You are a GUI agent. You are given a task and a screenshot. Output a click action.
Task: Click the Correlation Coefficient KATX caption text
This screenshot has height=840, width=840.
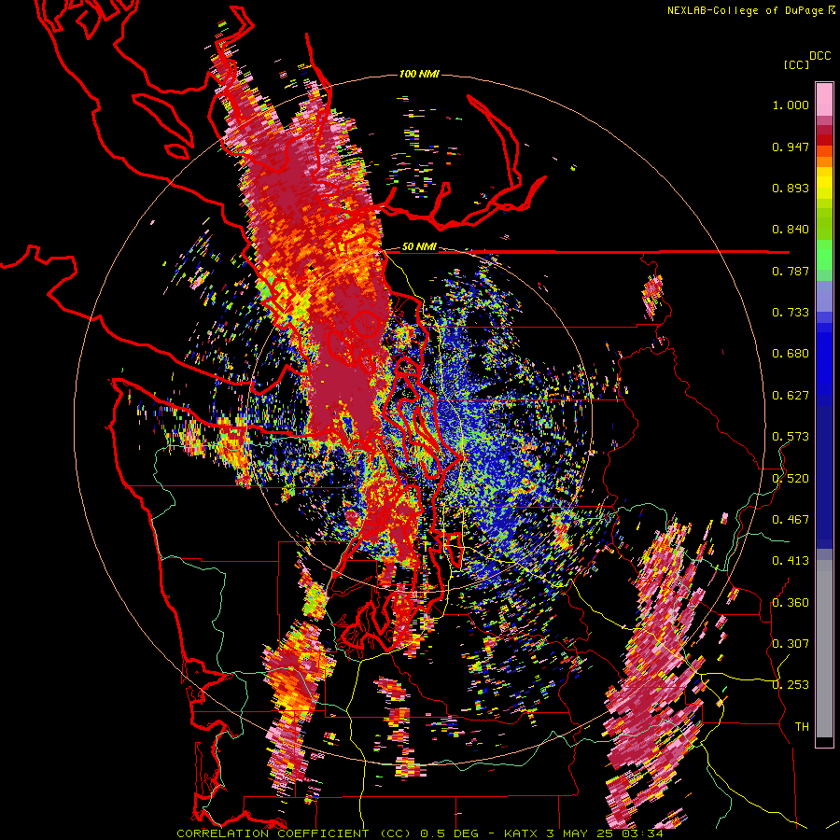click(x=420, y=833)
